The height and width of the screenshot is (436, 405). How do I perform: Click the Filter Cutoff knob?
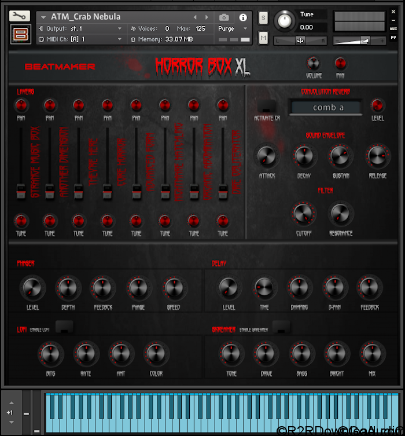click(x=304, y=214)
